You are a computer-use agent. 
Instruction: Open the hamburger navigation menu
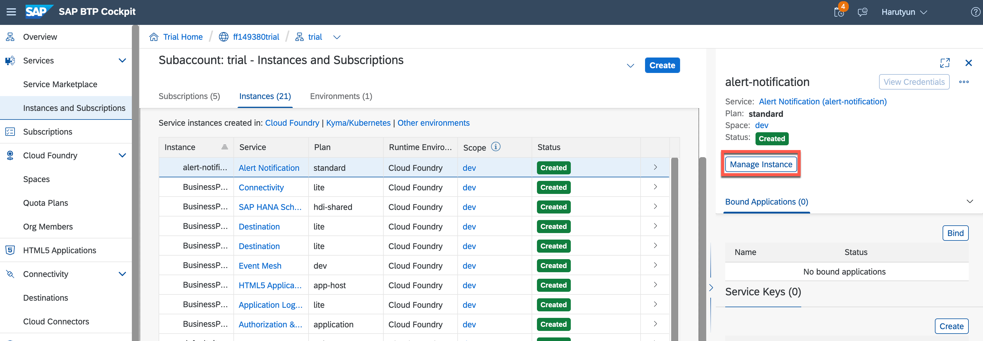pos(12,12)
